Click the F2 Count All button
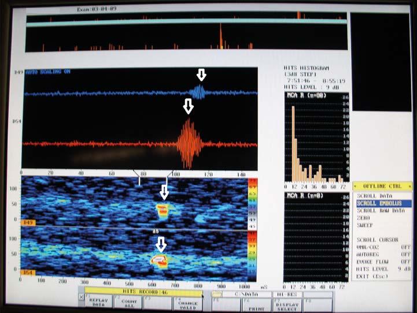Screen dimensions: 417x313 click(128, 303)
